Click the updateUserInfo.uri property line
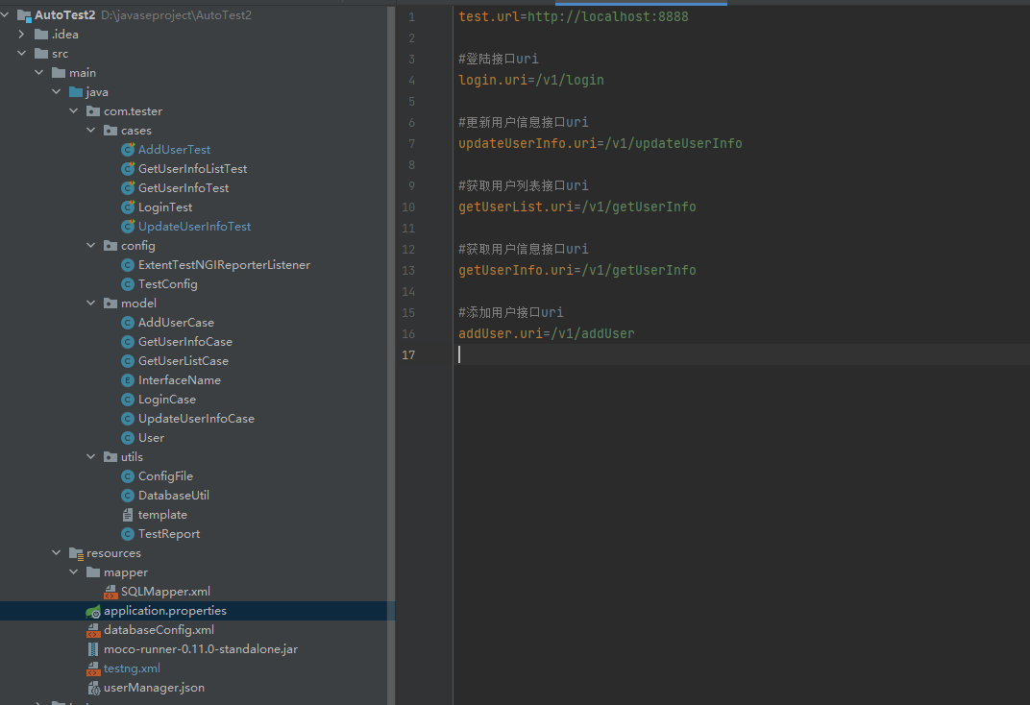This screenshot has height=705, width=1030. pos(601,144)
